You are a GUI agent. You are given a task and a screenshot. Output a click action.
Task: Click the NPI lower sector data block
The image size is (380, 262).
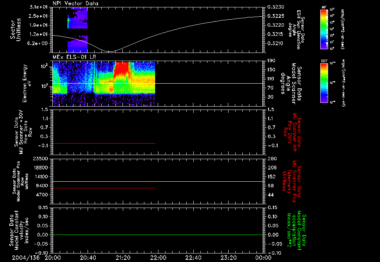pyautogui.click(x=78, y=44)
